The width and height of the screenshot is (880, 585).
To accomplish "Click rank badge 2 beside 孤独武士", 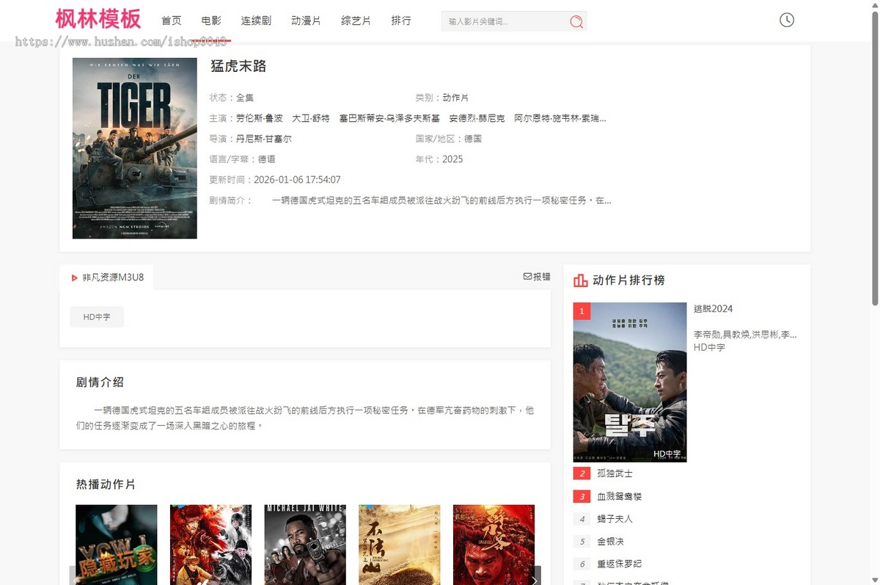I will (x=582, y=474).
